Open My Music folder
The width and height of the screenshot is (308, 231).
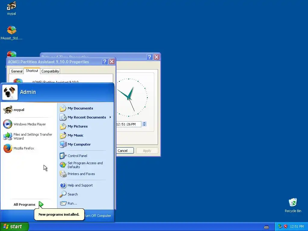click(x=85, y=135)
